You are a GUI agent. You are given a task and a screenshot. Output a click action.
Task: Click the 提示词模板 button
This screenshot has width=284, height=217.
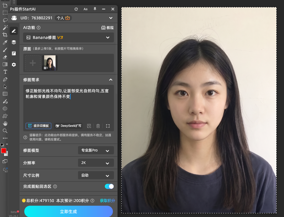tap(38, 126)
